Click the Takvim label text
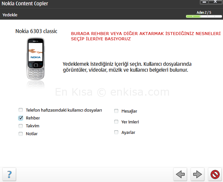 tap(32, 126)
